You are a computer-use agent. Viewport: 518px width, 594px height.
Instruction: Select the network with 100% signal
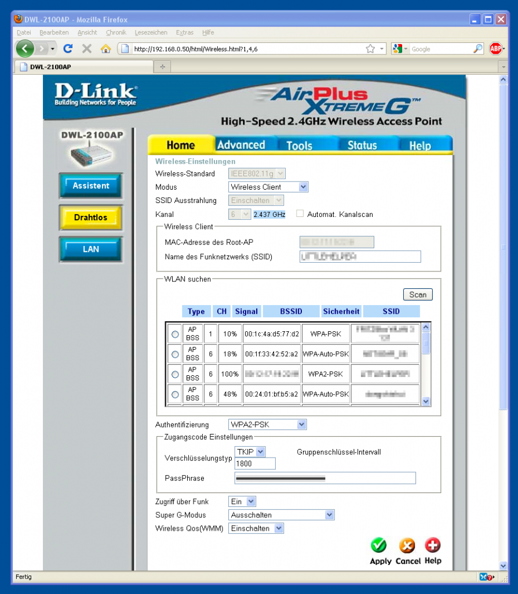click(x=174, y=374)
